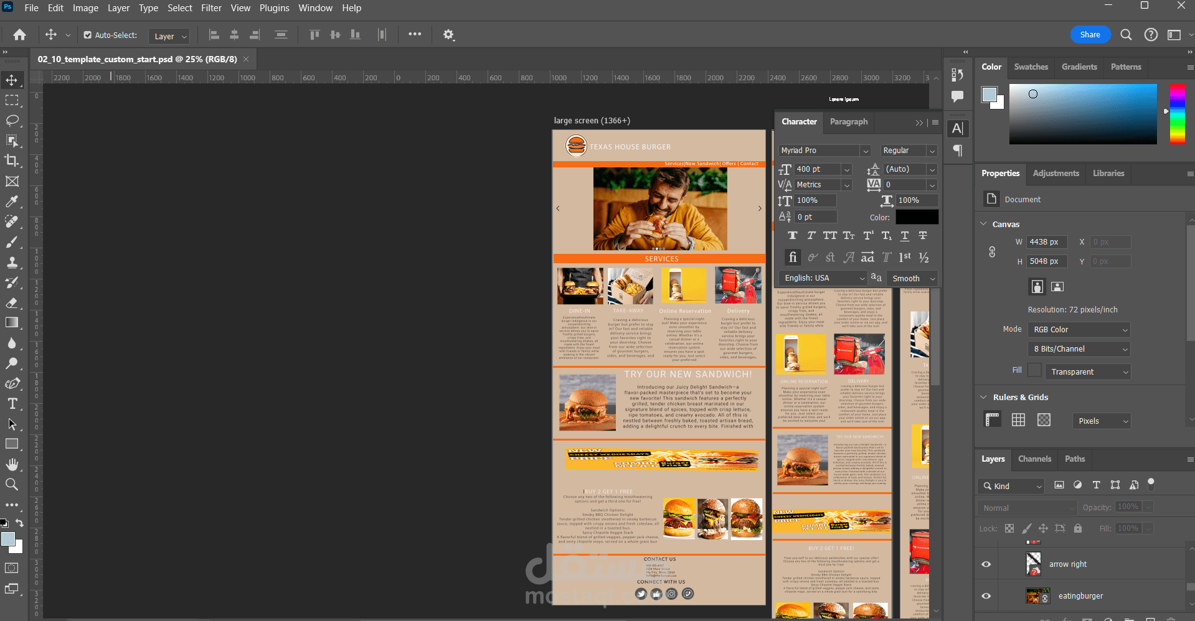Open the Regular font style dropdown
The image size is (1195, 621).
pos(909,151)
